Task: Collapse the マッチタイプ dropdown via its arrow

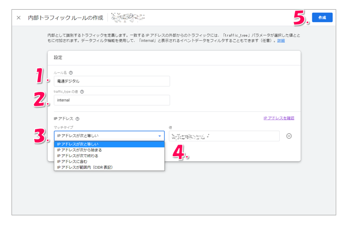Action: 160,136
